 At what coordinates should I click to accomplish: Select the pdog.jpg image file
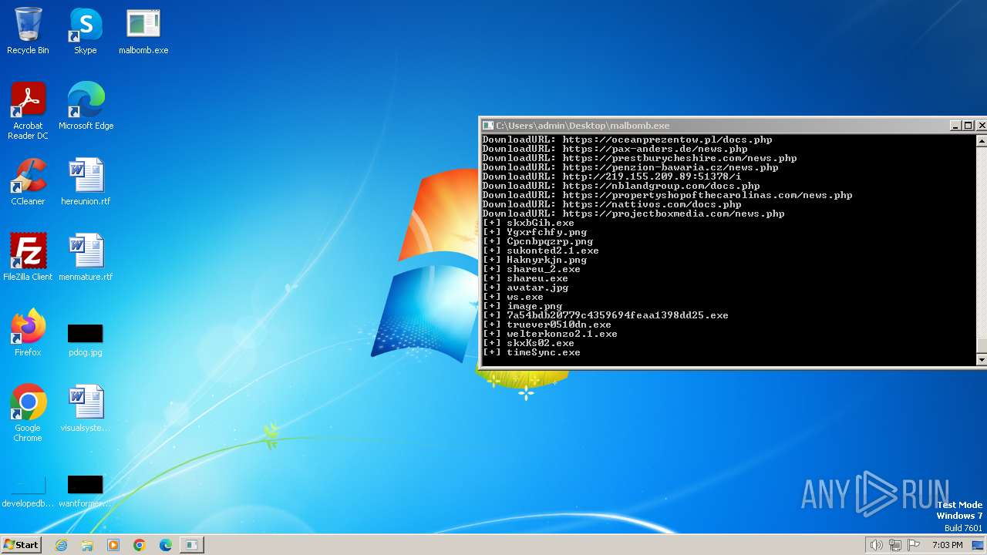86,339
